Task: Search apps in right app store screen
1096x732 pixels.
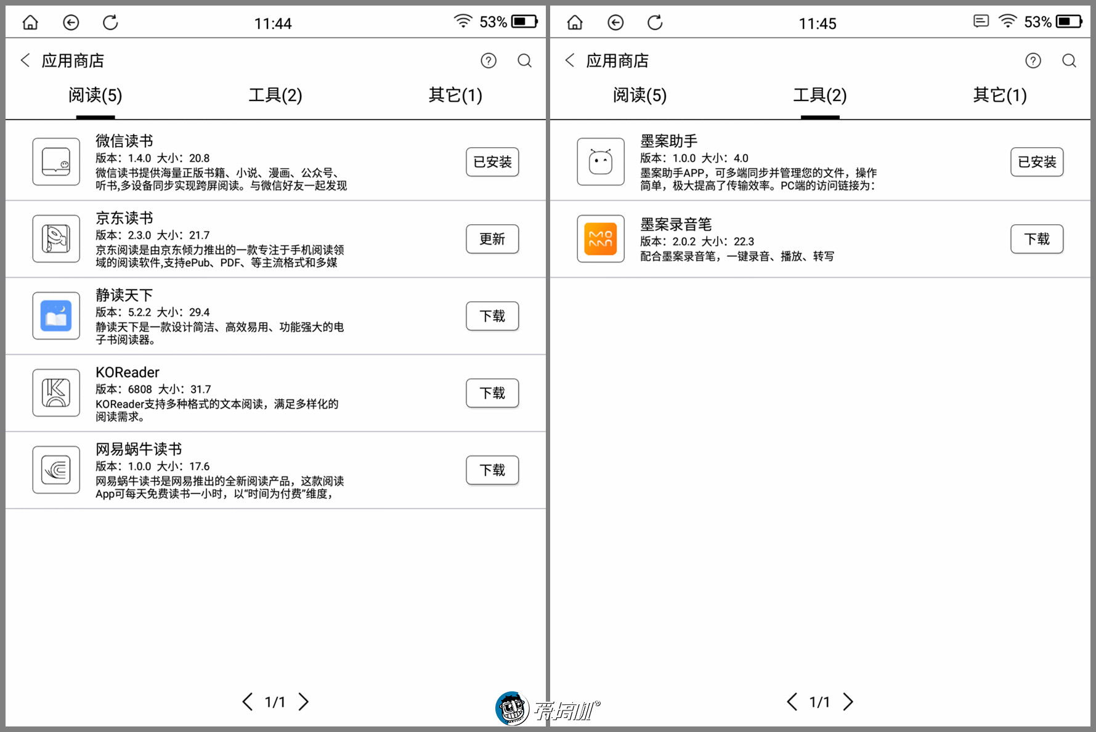Action: pyautogui.click(x=1070, y=60)
